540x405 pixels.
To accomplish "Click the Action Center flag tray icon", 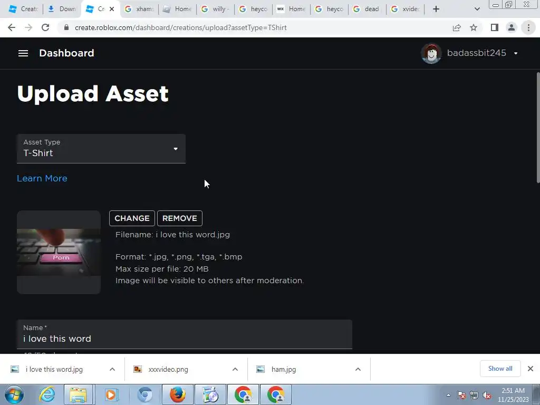I will (461, 395).
